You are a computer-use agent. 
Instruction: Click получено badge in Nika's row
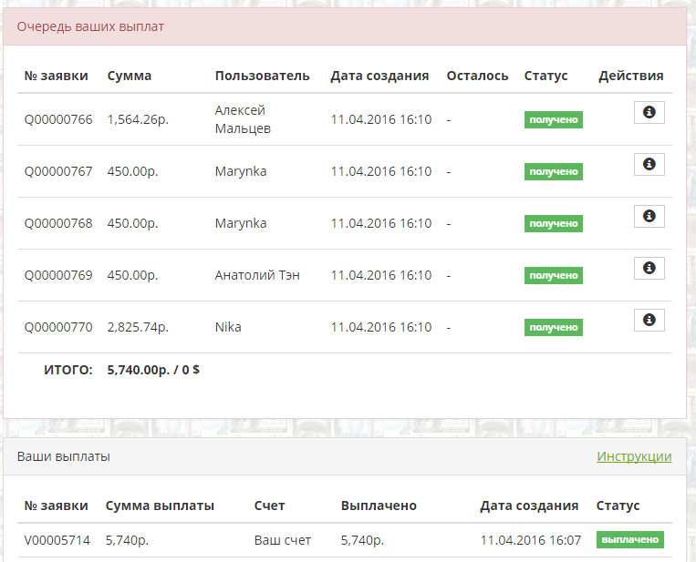click(x=553, y=327)
